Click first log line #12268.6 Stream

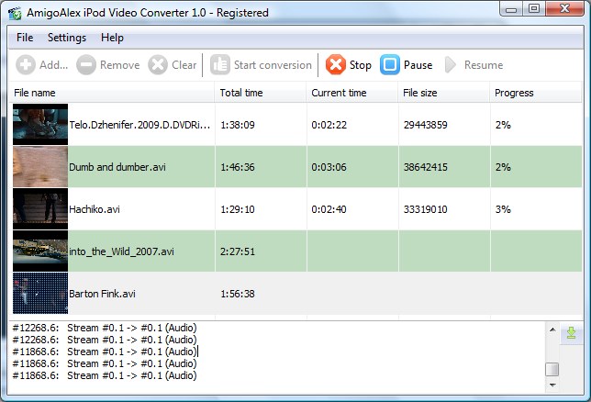105,328
